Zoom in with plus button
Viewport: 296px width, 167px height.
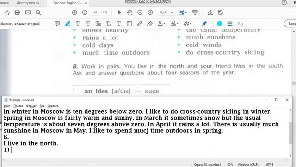150,13
